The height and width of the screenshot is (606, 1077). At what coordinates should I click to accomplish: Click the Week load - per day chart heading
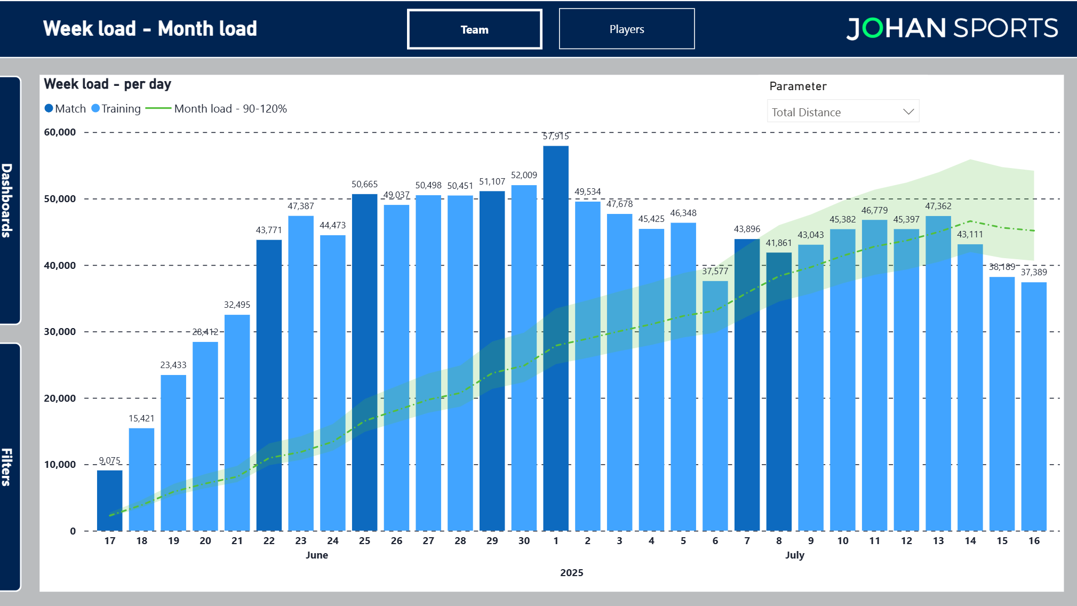coord(107,84)
